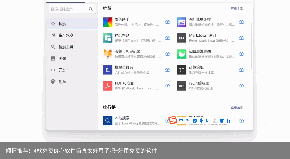Click the 批量重命名 plugin icon
Viewport: 290px width, 159px height.
[108, 70]
